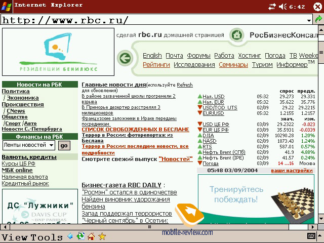324x243 pixels.
Task: Click the Refresh link in the headline
Action: [x=185, y=85]
